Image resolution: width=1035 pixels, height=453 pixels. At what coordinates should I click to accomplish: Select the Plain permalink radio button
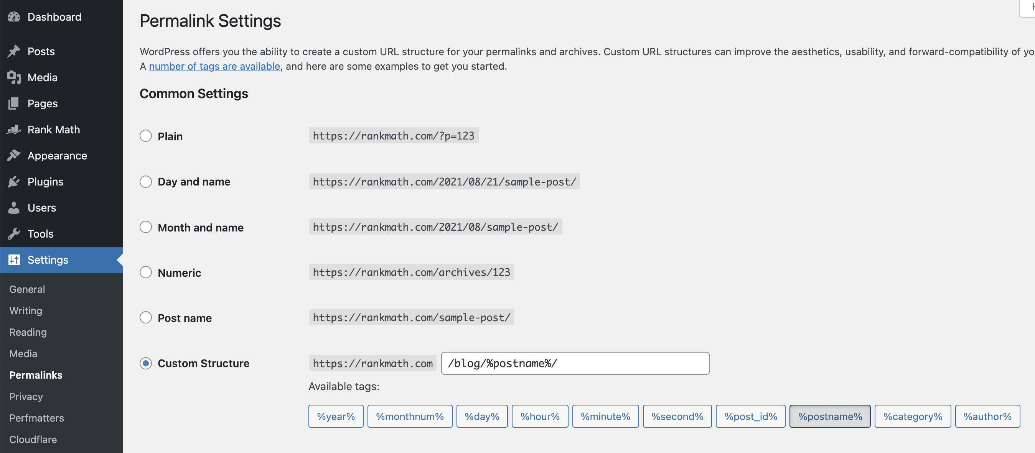pos(145,136)
